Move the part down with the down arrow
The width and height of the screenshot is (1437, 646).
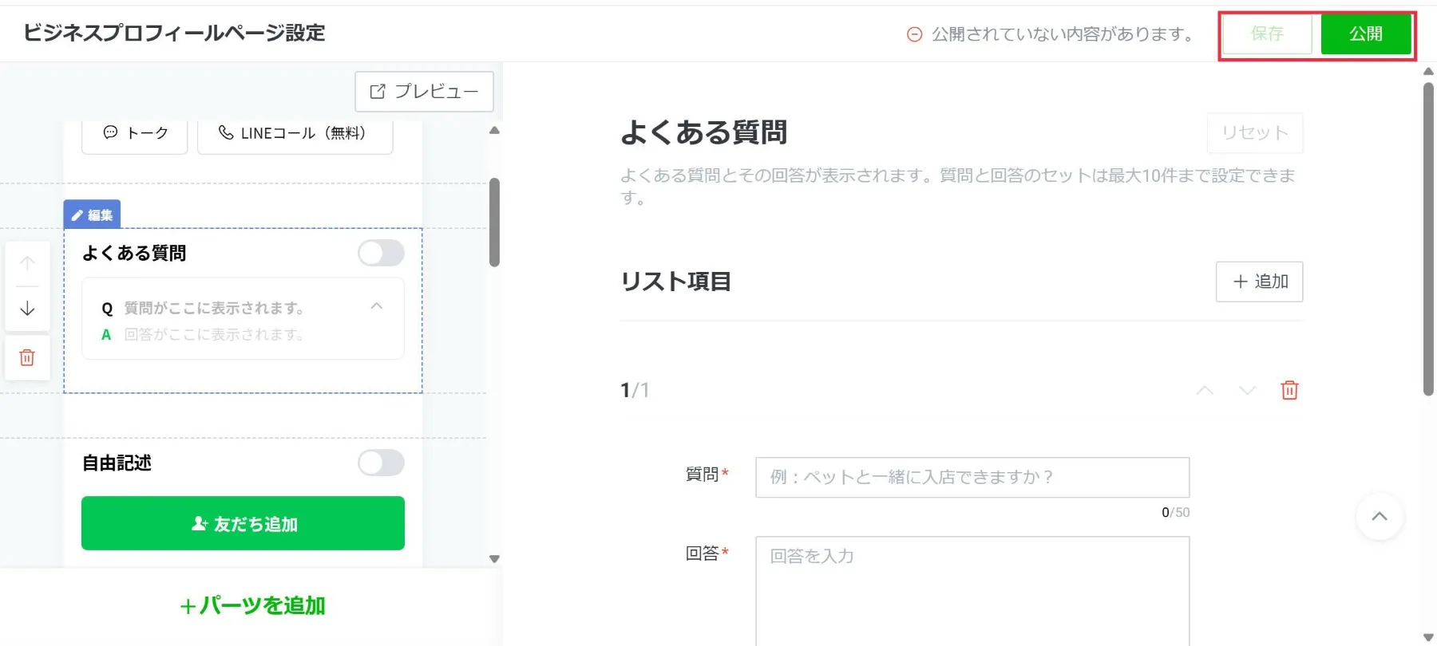pyautogui.click(x=27, y=309)
